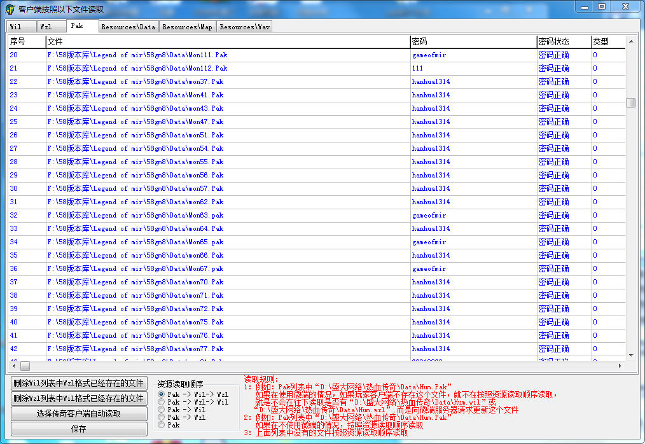Select the mon77.Pak file row
The width and height of the screenshot is (645, 444).
tap(317, 349)
